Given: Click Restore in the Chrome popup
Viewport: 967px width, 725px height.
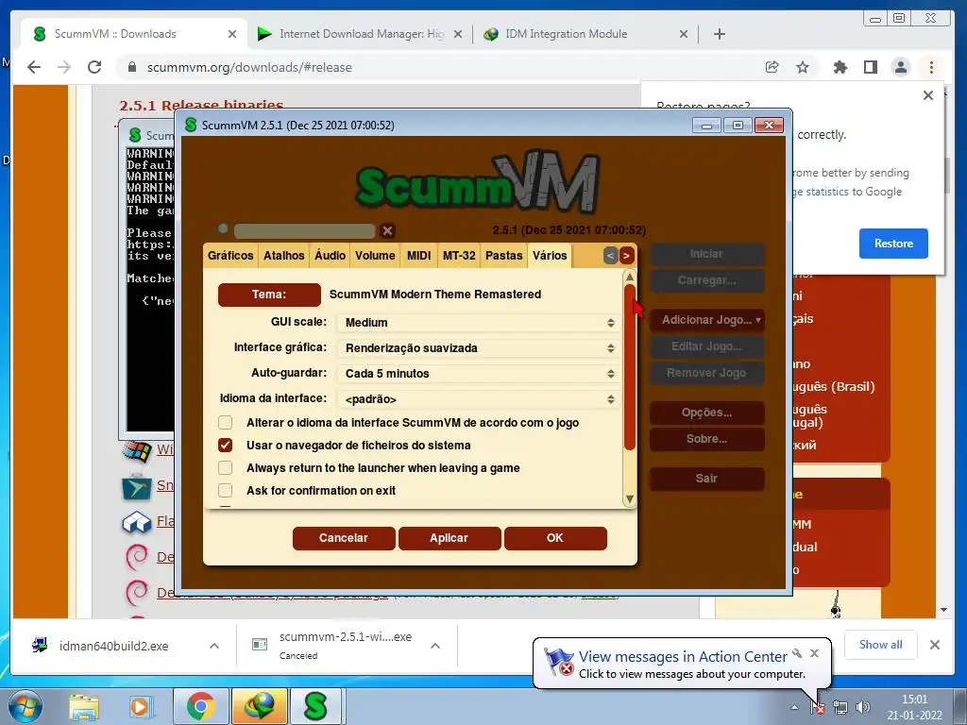Looking at the screenshot, I should pyautogui.click(x=893, y=244).
